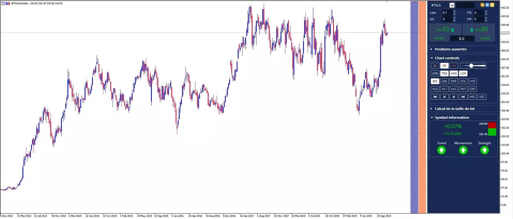
Task: Click the yellow maximize panel icon
Action: click(492, 5)
